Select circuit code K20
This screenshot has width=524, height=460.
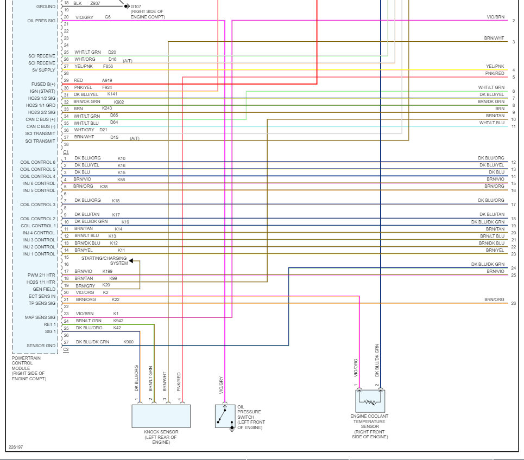point(106,285)
